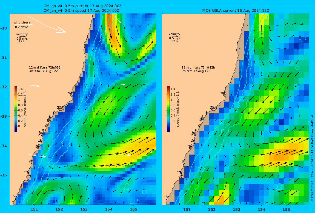Click the black velocity scale arrow in the left map
The height and width of the screenshot is (213, 315).
(x=23, y=36)
